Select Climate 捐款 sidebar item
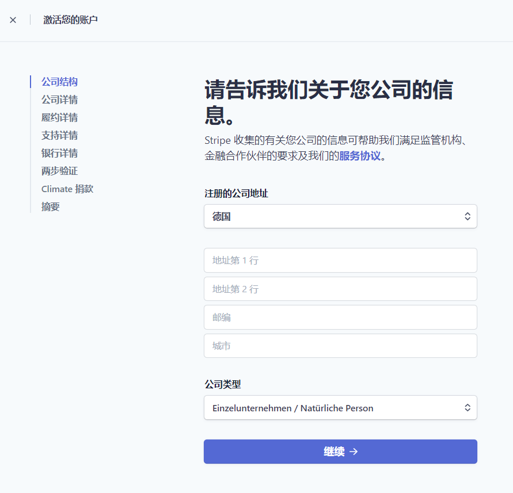513x493 pixels. (67, 189)
